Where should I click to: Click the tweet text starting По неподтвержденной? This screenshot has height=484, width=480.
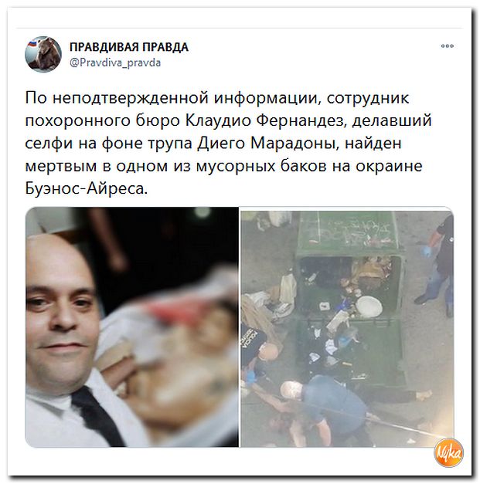coord(228,143)
